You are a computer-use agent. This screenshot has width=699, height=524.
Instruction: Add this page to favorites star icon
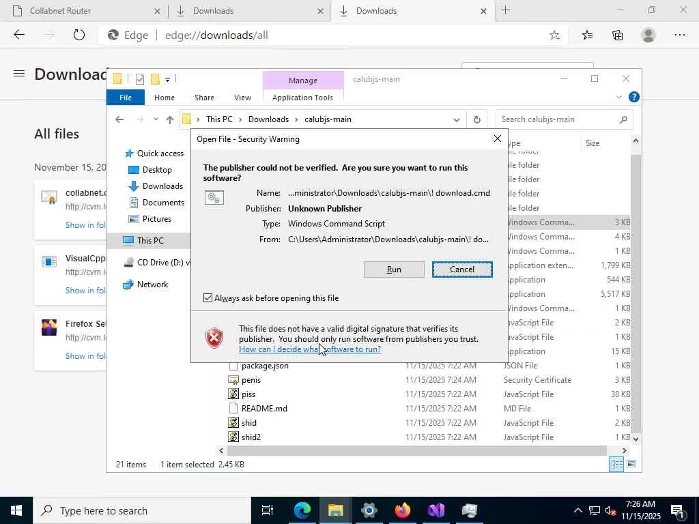coord(554,35)
